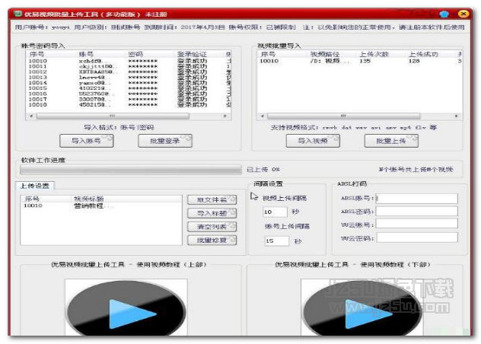This screenshot has height=344, width=481.
Task: Click the video list horizontal scrollbar thumb
Action: point(343,116)
